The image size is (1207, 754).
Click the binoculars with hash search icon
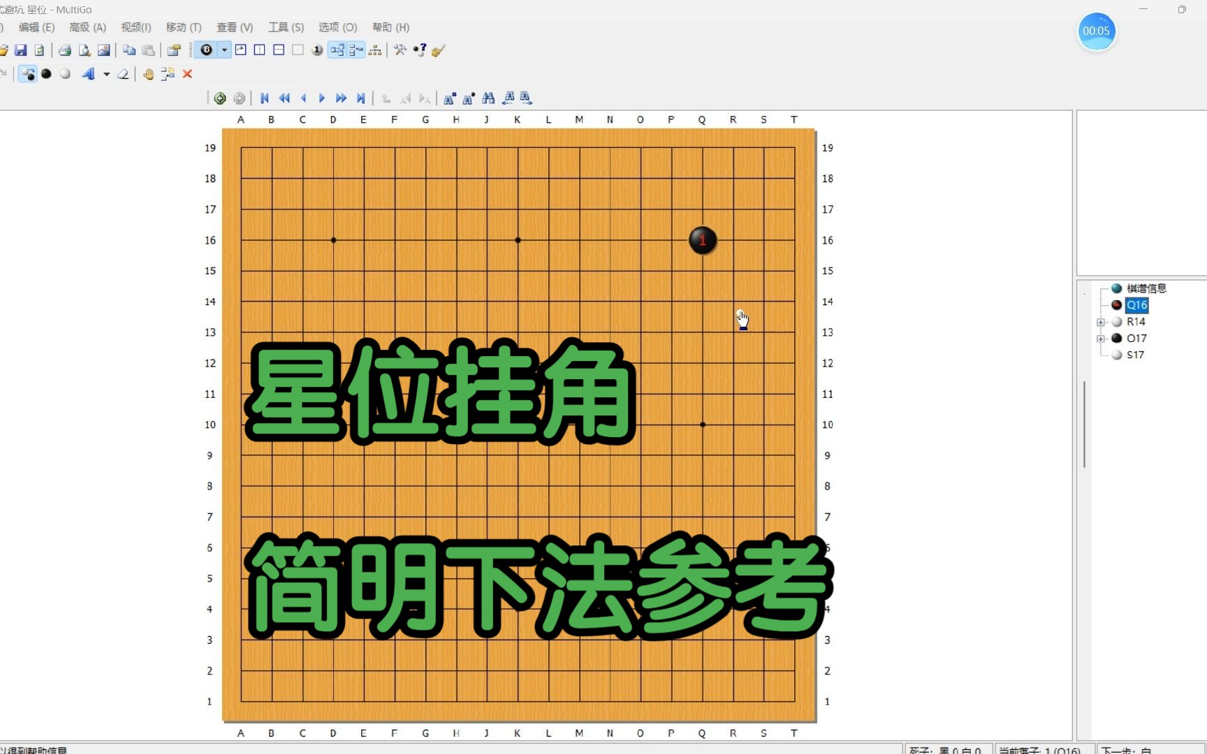coord(450,98)
